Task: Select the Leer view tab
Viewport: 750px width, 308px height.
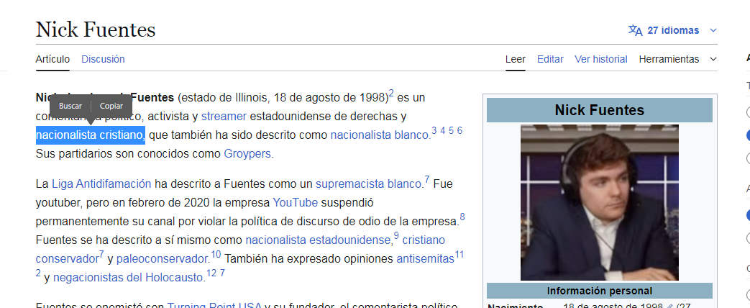Action: pyautogui.click(x=515, y=59)
